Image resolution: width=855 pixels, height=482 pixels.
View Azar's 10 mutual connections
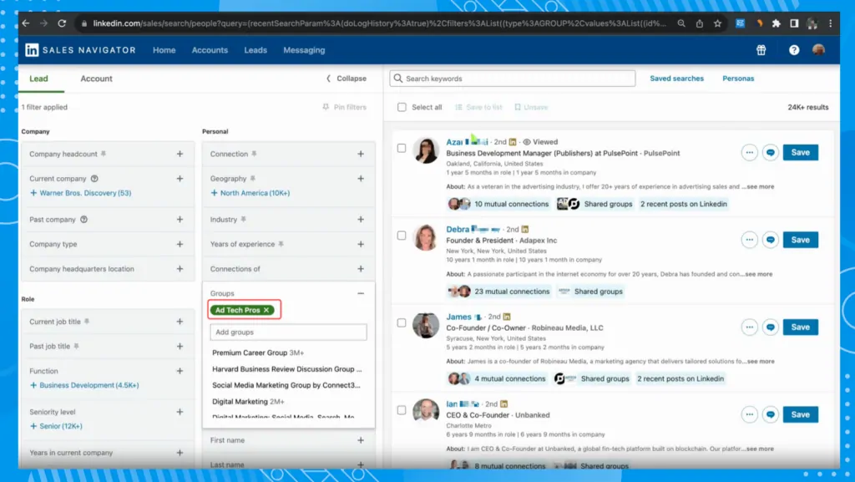(498, 204)
